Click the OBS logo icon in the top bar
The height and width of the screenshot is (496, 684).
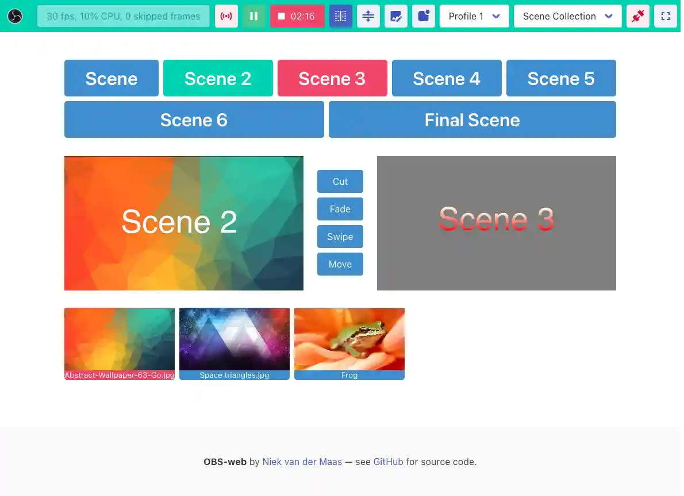(x=14, y=16)
